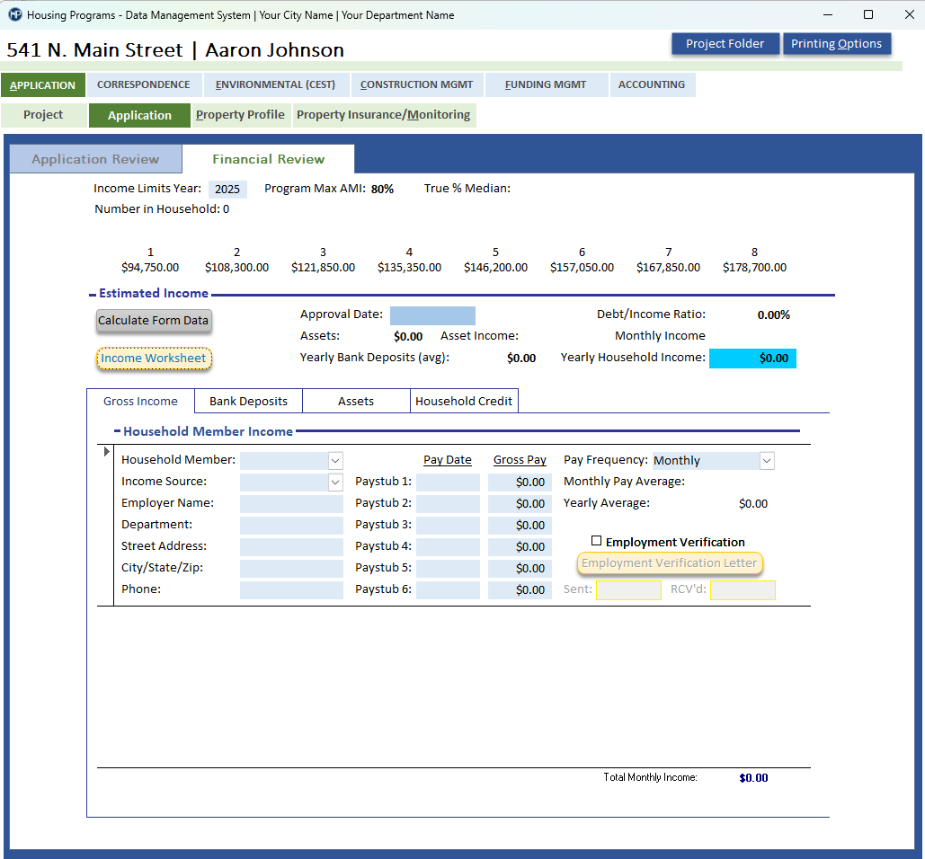This screenshot has height=859, width=925.
Task: Open the Environmental (CEST) tab
Action: click(x=275, y=84)
